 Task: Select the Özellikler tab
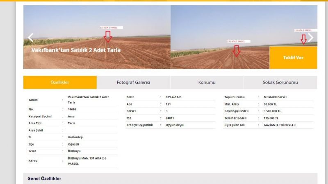coord(60,82)
